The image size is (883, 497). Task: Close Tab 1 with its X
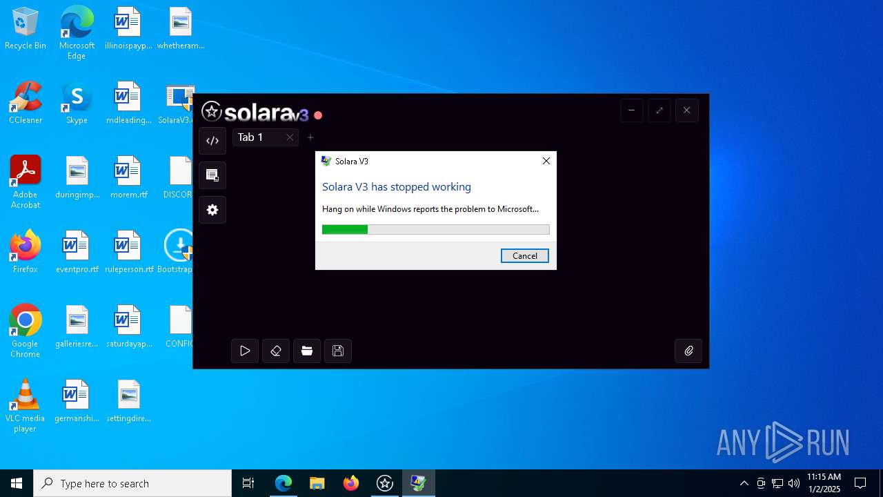coord(290,137)
